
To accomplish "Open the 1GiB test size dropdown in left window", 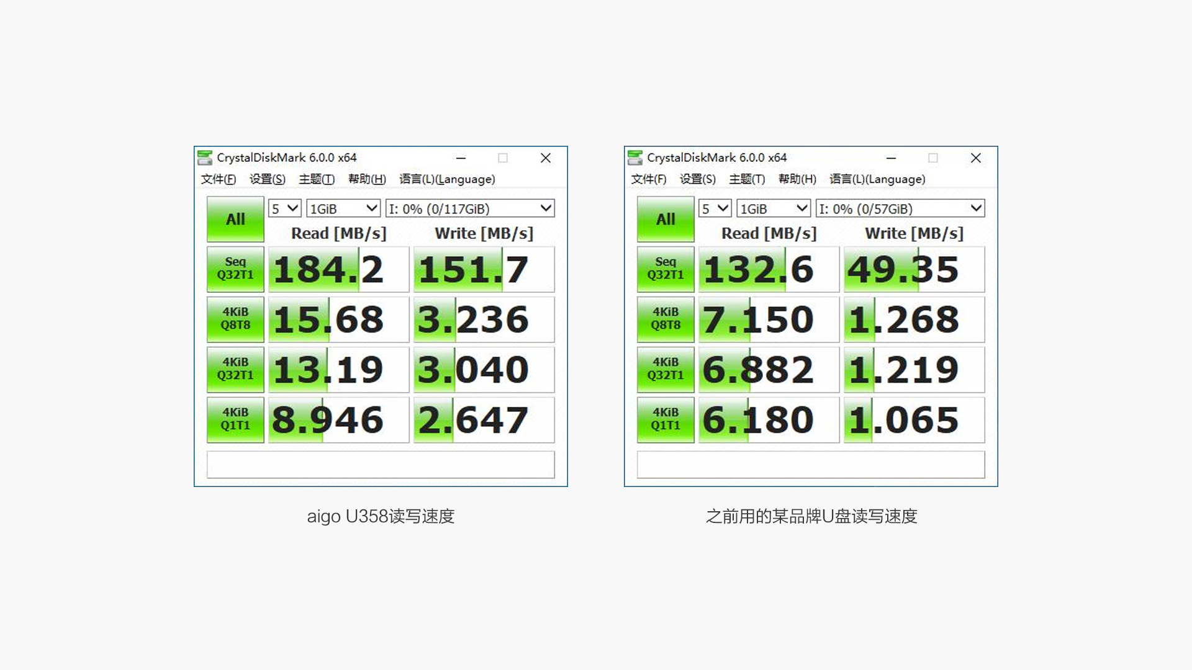I will [343, 208].
